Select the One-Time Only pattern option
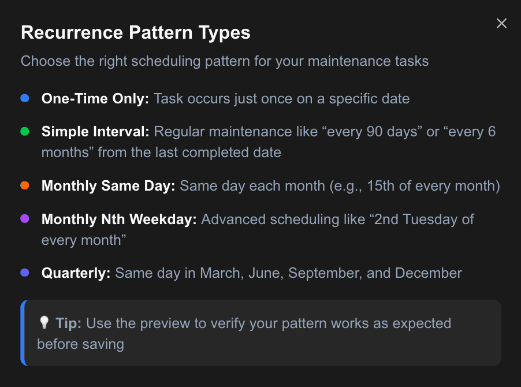The image size is (521, 387). click(94, 98)
